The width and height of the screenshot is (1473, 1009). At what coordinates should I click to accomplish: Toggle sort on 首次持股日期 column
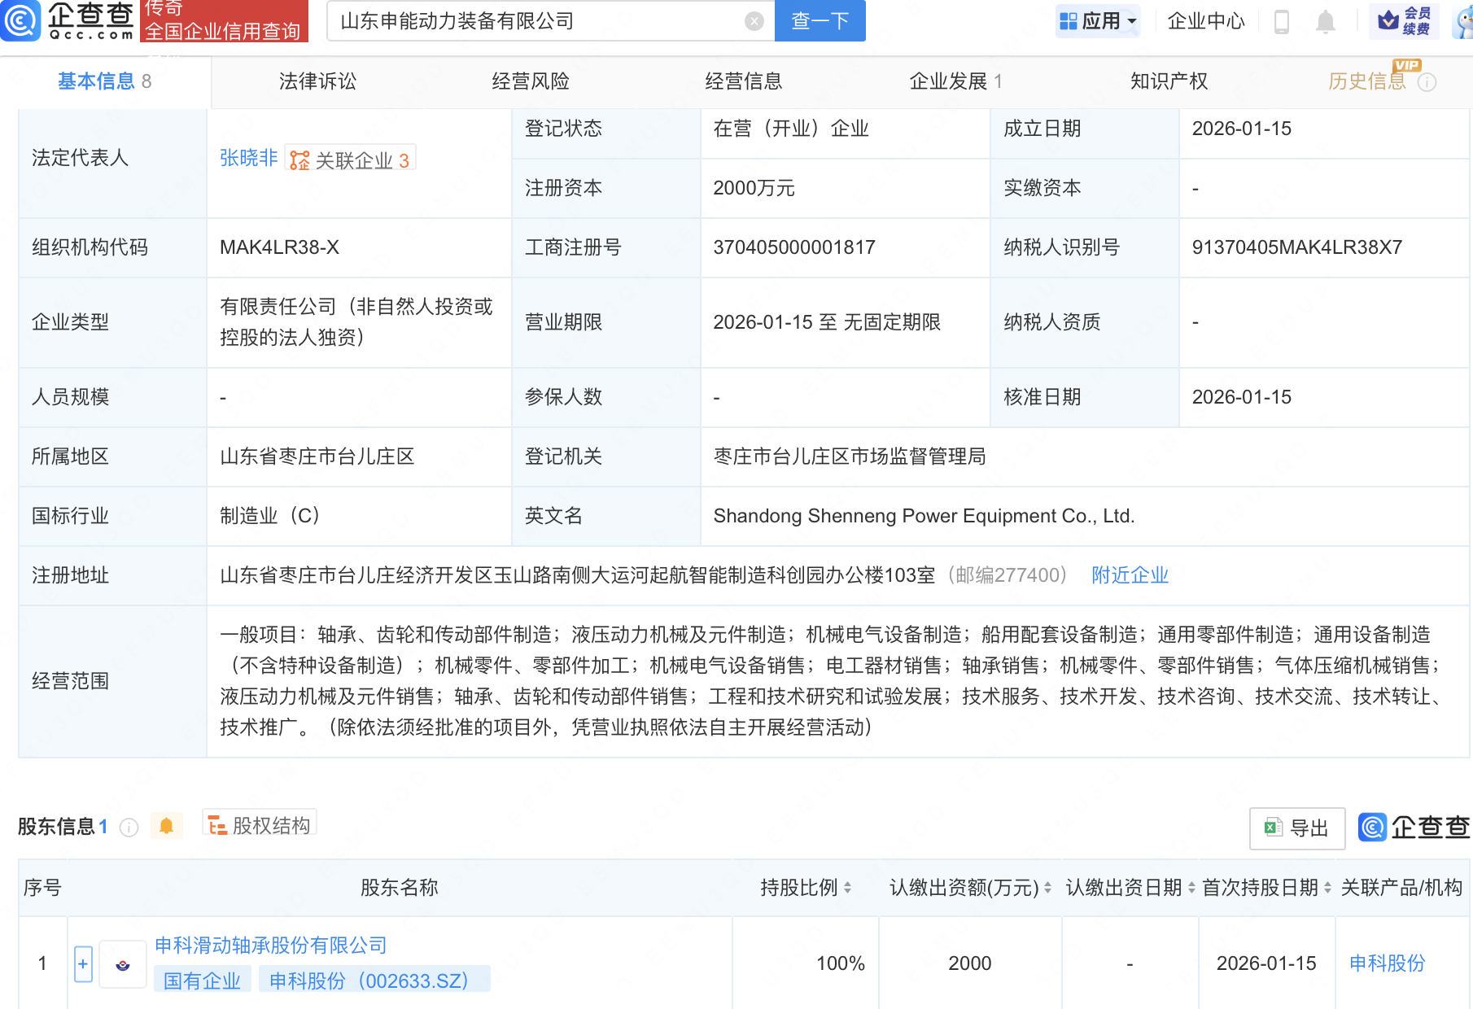pyautogui.click(x=1326, y=888)
